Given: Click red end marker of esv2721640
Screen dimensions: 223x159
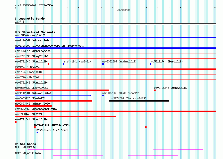Looking at the screenshot, I should [x=49, y=64].
